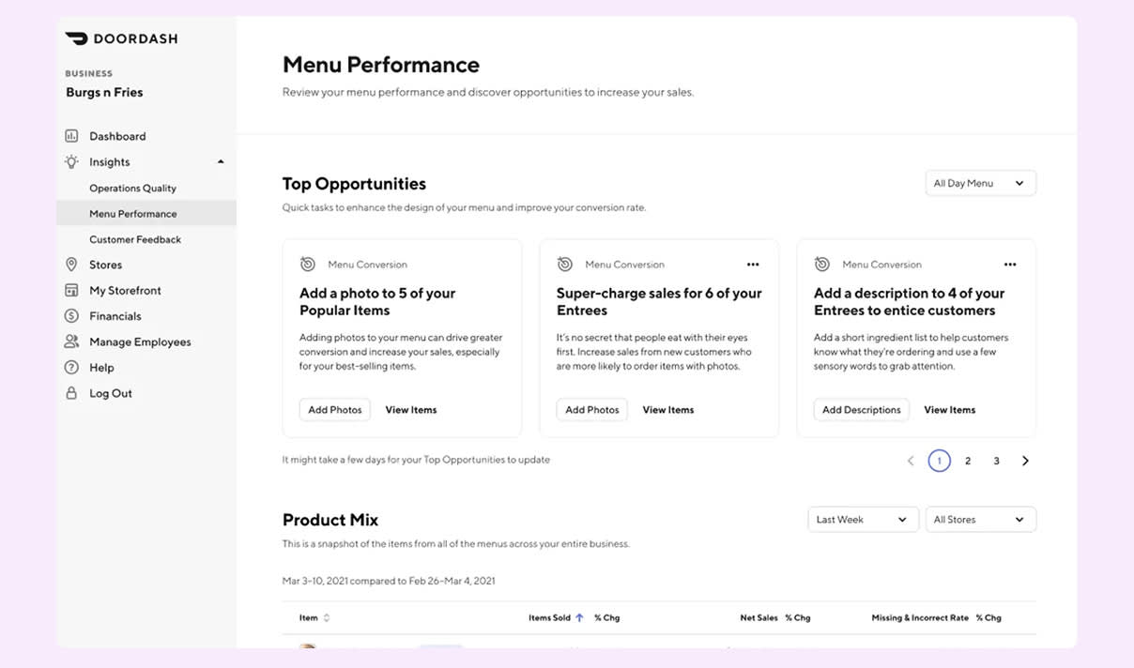Viewport: 1134px width, 668px height.
Task: Collapse the Insights section chevron
Action: point(222,161)
